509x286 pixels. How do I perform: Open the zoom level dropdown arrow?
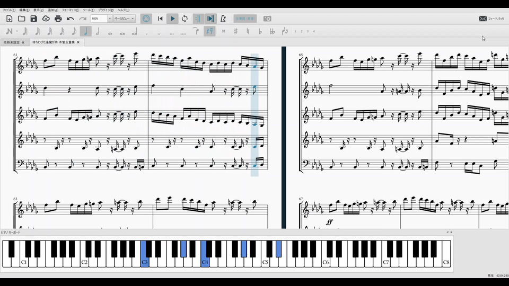coord(110,19)
